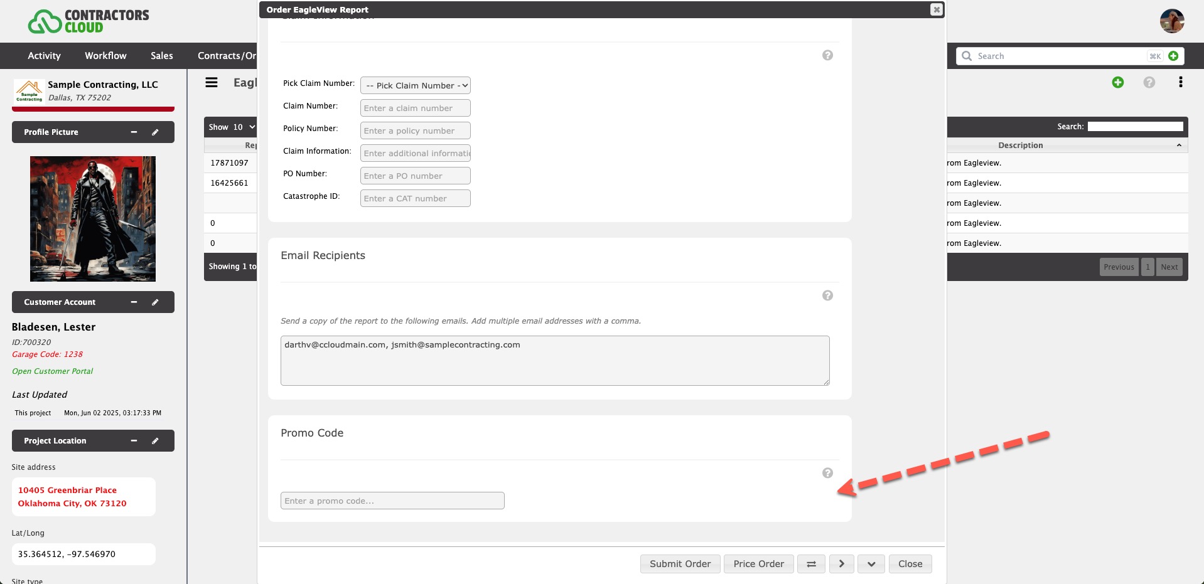Open help icon in Promo Code section
The width and height of the screenshot is (1204, 584).
(827, 473)
